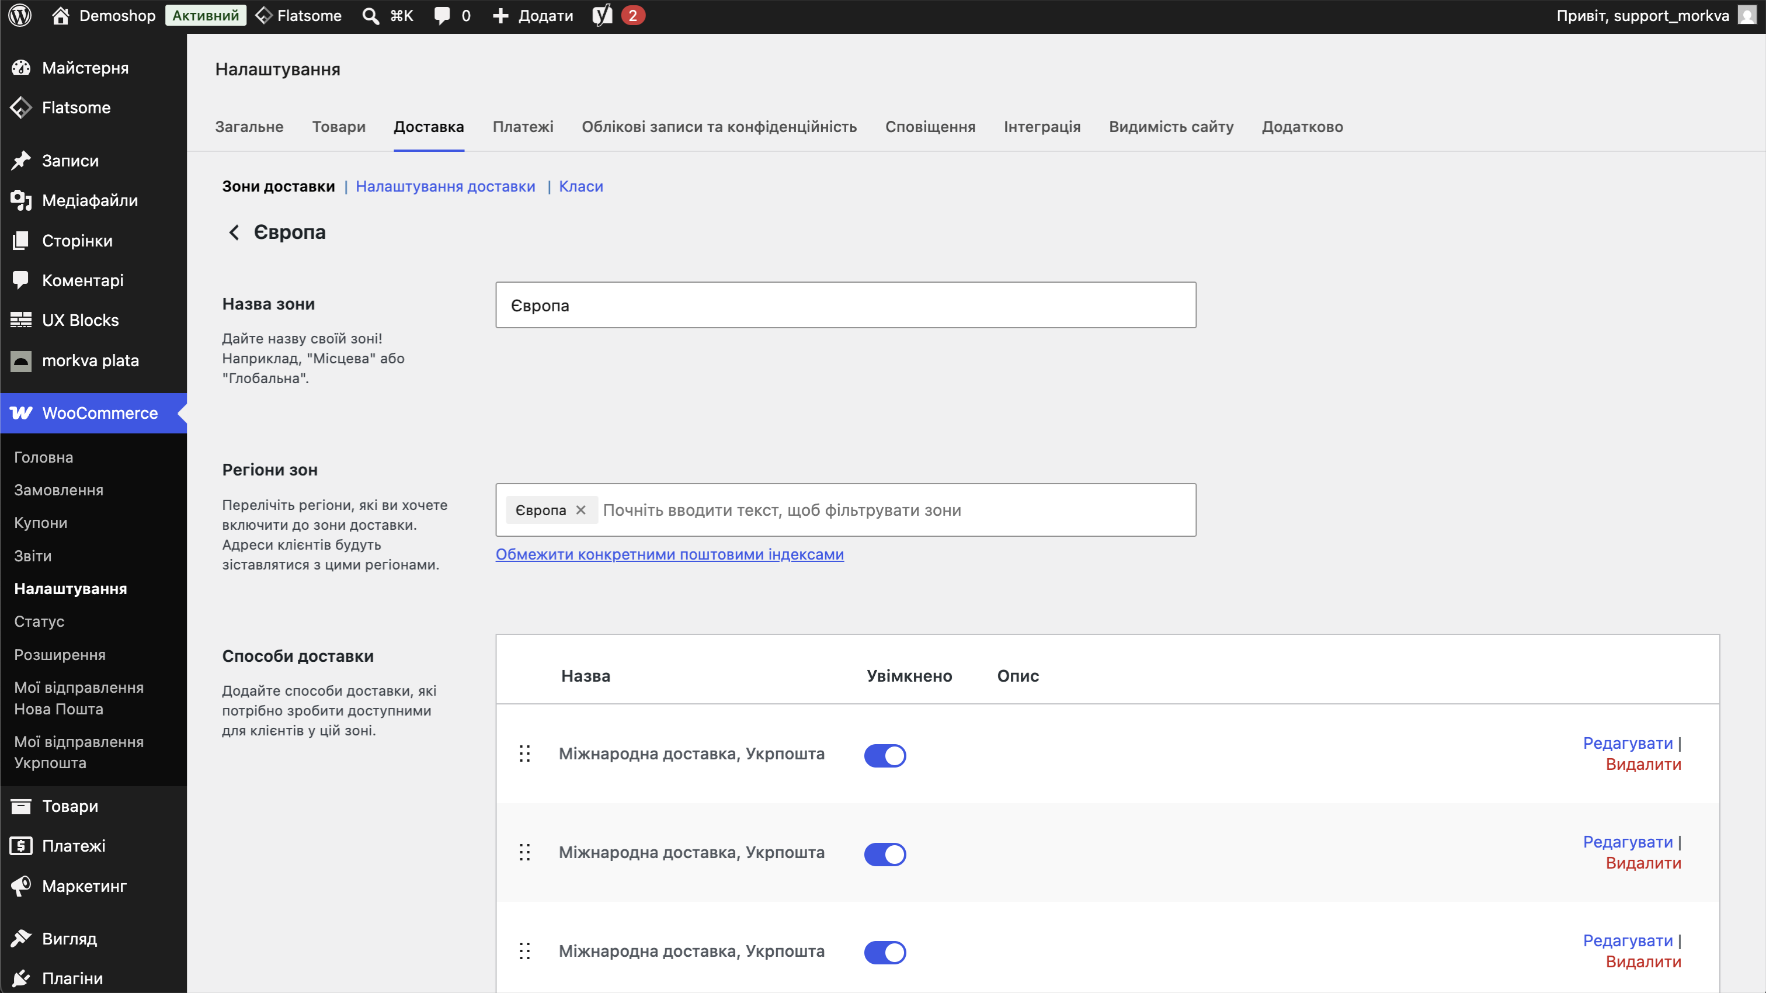Click the Активний status badge
This screenshot has width=1766, height=993.
(206, 15)
